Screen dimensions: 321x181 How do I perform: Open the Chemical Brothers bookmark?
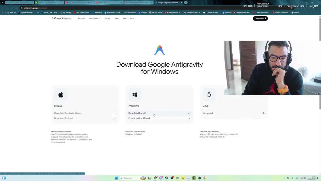(261, 13)
